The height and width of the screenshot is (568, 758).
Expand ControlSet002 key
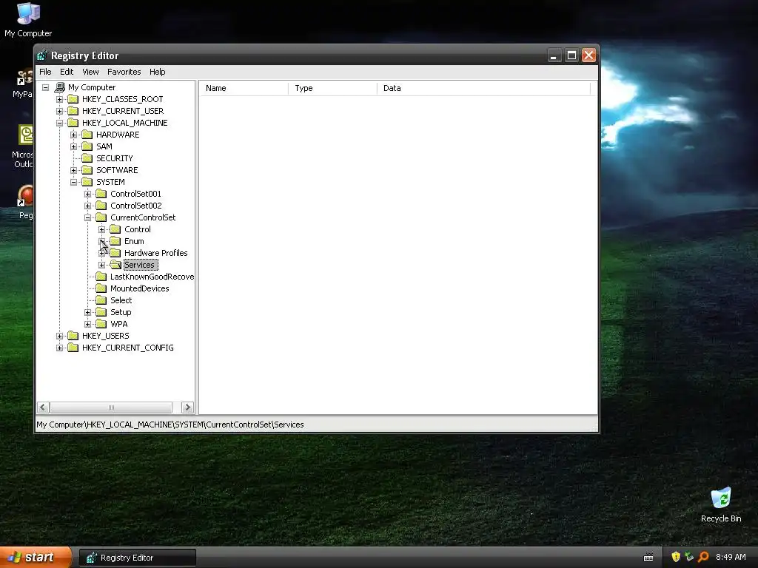87,206
